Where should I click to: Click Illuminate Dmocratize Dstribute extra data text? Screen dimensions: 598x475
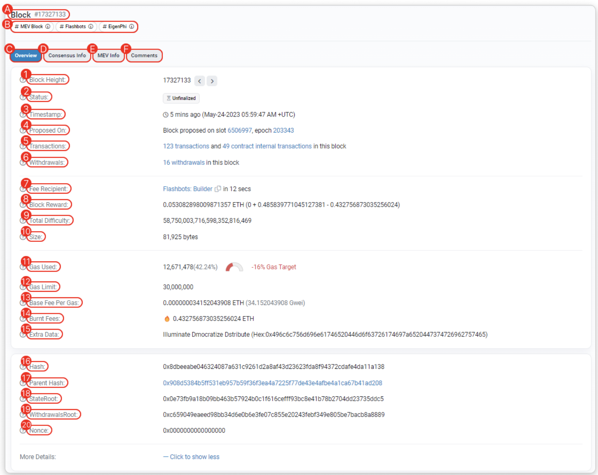tap(206, 334)
